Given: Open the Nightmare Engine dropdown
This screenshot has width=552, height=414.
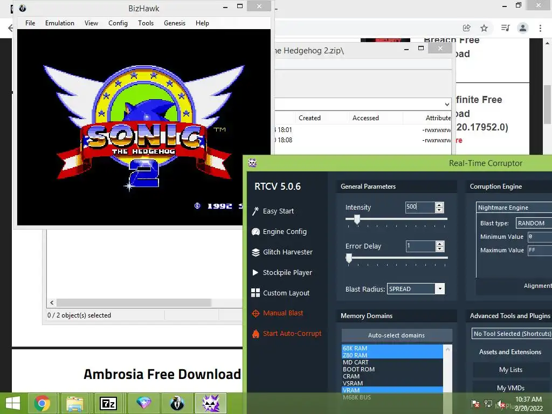Looking at the screenshot, I should 514,208.
